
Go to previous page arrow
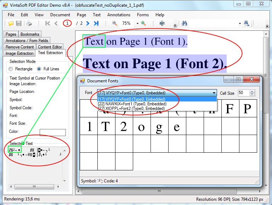click(x=56, y=23)
